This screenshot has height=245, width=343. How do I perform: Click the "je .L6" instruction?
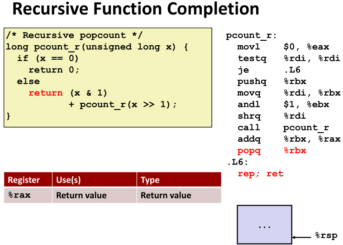269,70
